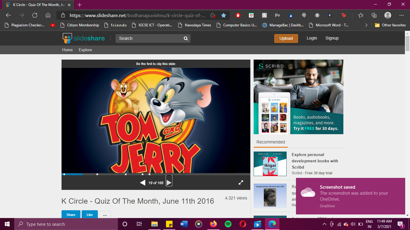Image resolution: width=410 pixels, height=230 pixels.
Task: Open slideshow in fullscreen mode
Action: (241, 182)
